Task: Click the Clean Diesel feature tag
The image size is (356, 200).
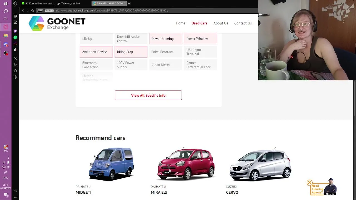Action: point(166,65)
